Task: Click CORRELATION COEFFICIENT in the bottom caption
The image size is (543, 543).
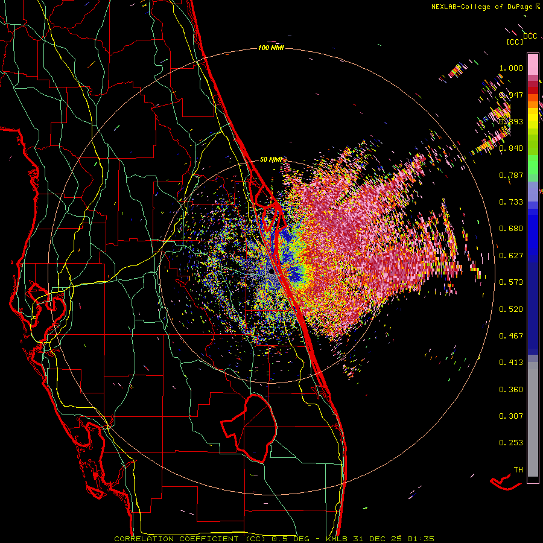Action: pyautogui.click(x=176, y=539)
